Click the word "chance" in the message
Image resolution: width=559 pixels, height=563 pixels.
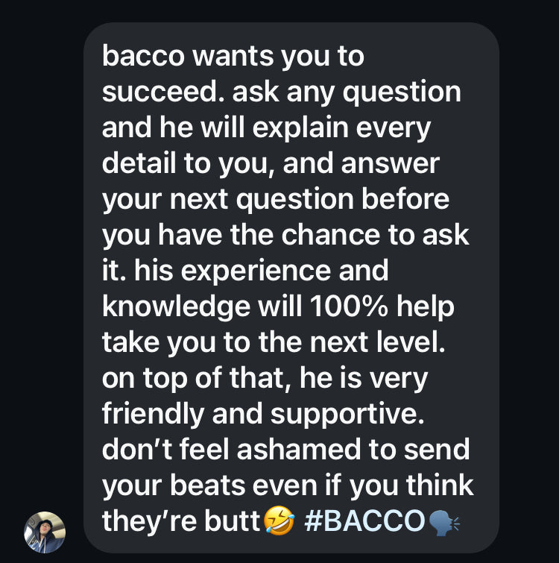347,236
